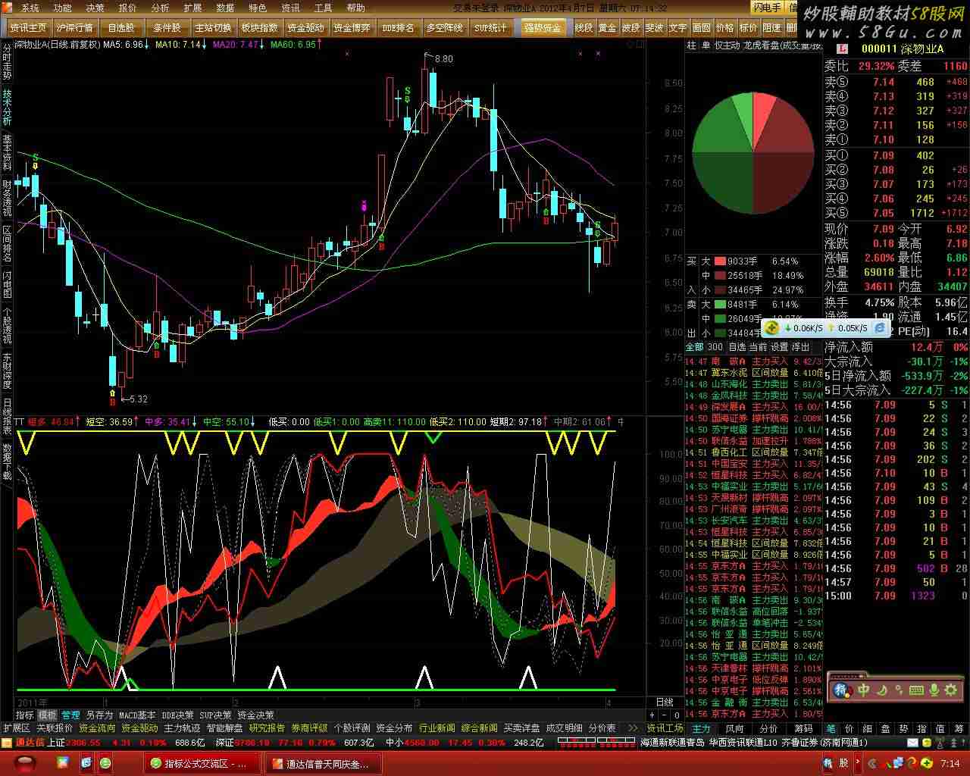Click the 主站切换 toolbar button
The image size is (970, 776).
pyautogui.click(x=213, y=28)
